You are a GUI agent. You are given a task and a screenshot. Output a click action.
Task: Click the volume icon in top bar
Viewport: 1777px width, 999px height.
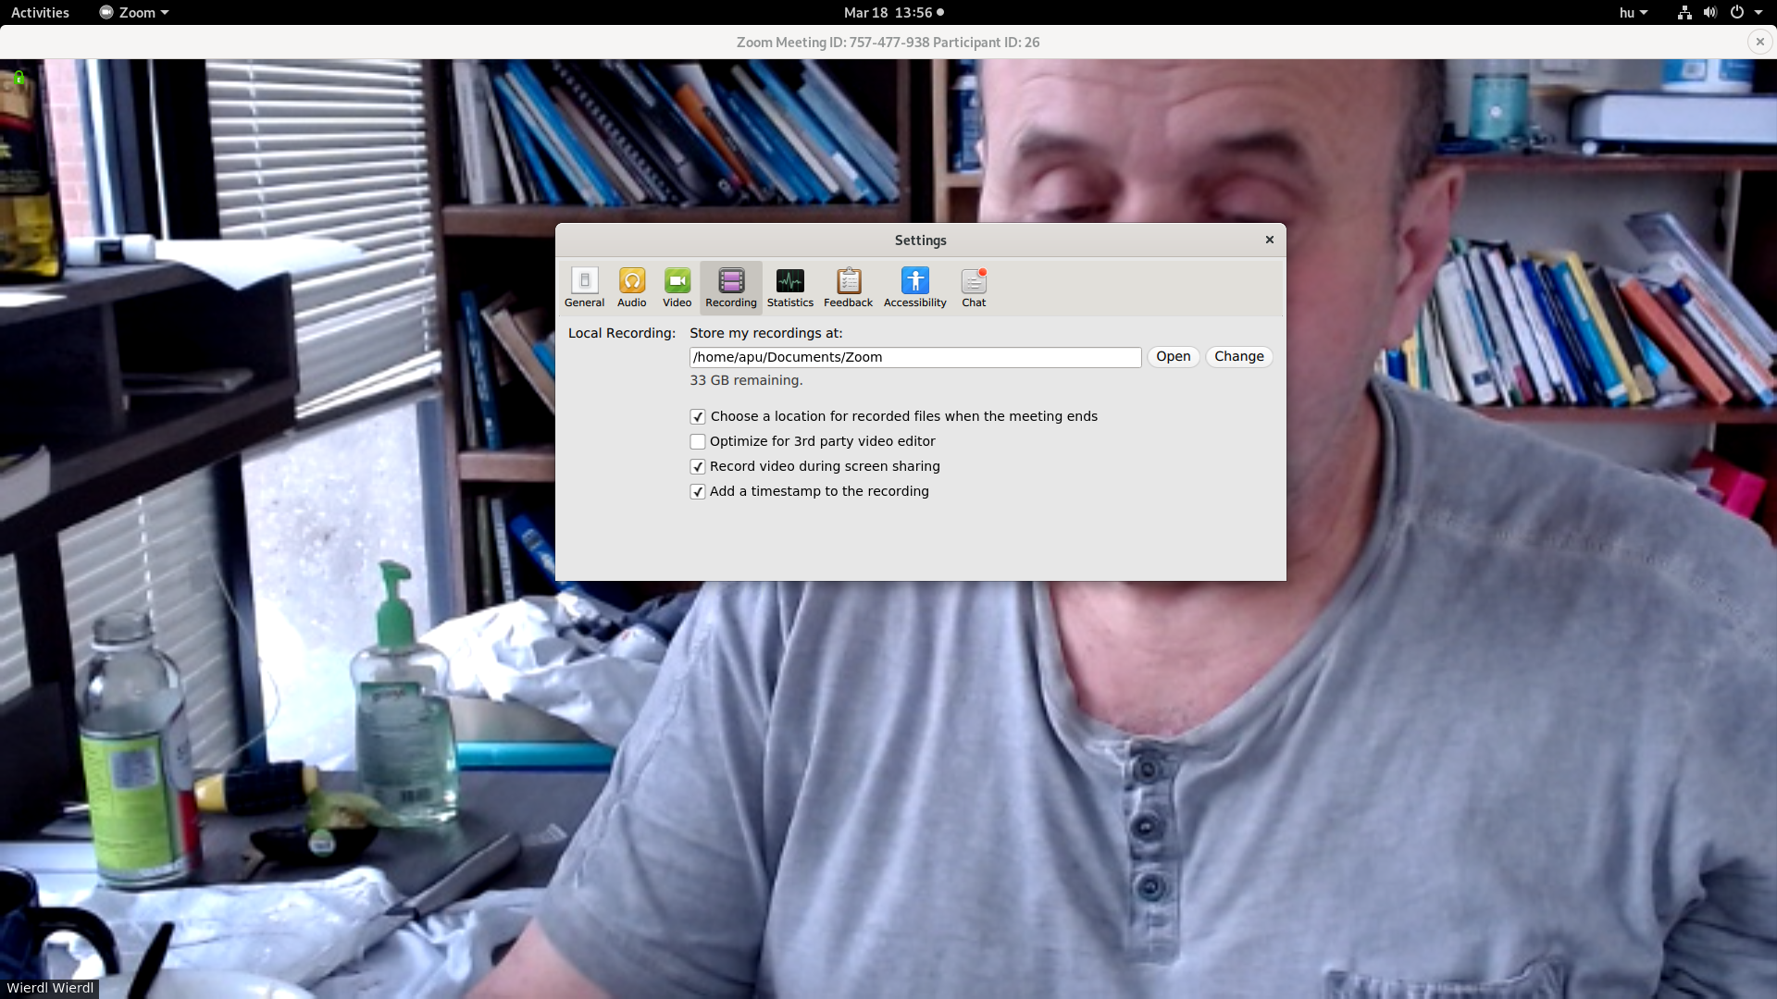coord(1709,13)
